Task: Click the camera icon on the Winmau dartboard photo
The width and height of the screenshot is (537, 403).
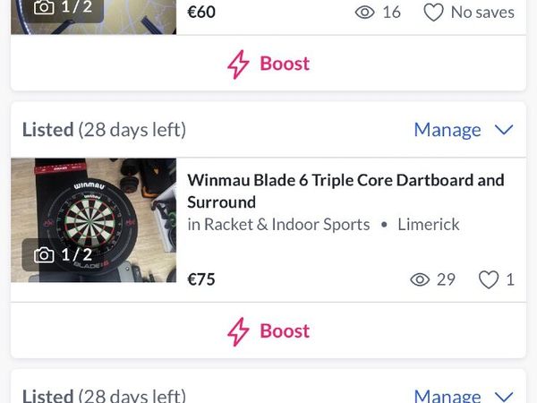Action: (43, 255)
